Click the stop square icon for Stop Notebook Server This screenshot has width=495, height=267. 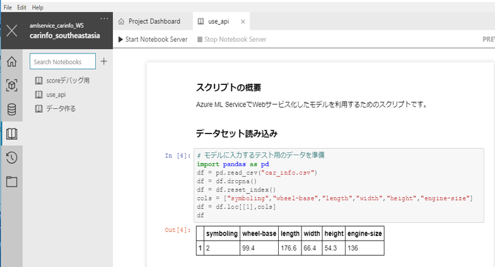click(200, 40)
